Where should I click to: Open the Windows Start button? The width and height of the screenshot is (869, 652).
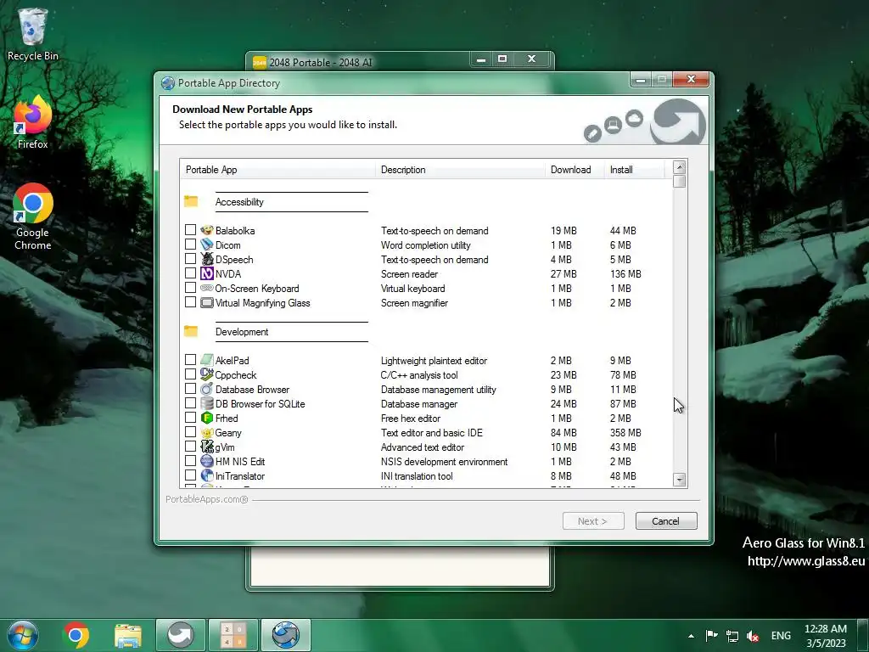[x=23, y=635]
